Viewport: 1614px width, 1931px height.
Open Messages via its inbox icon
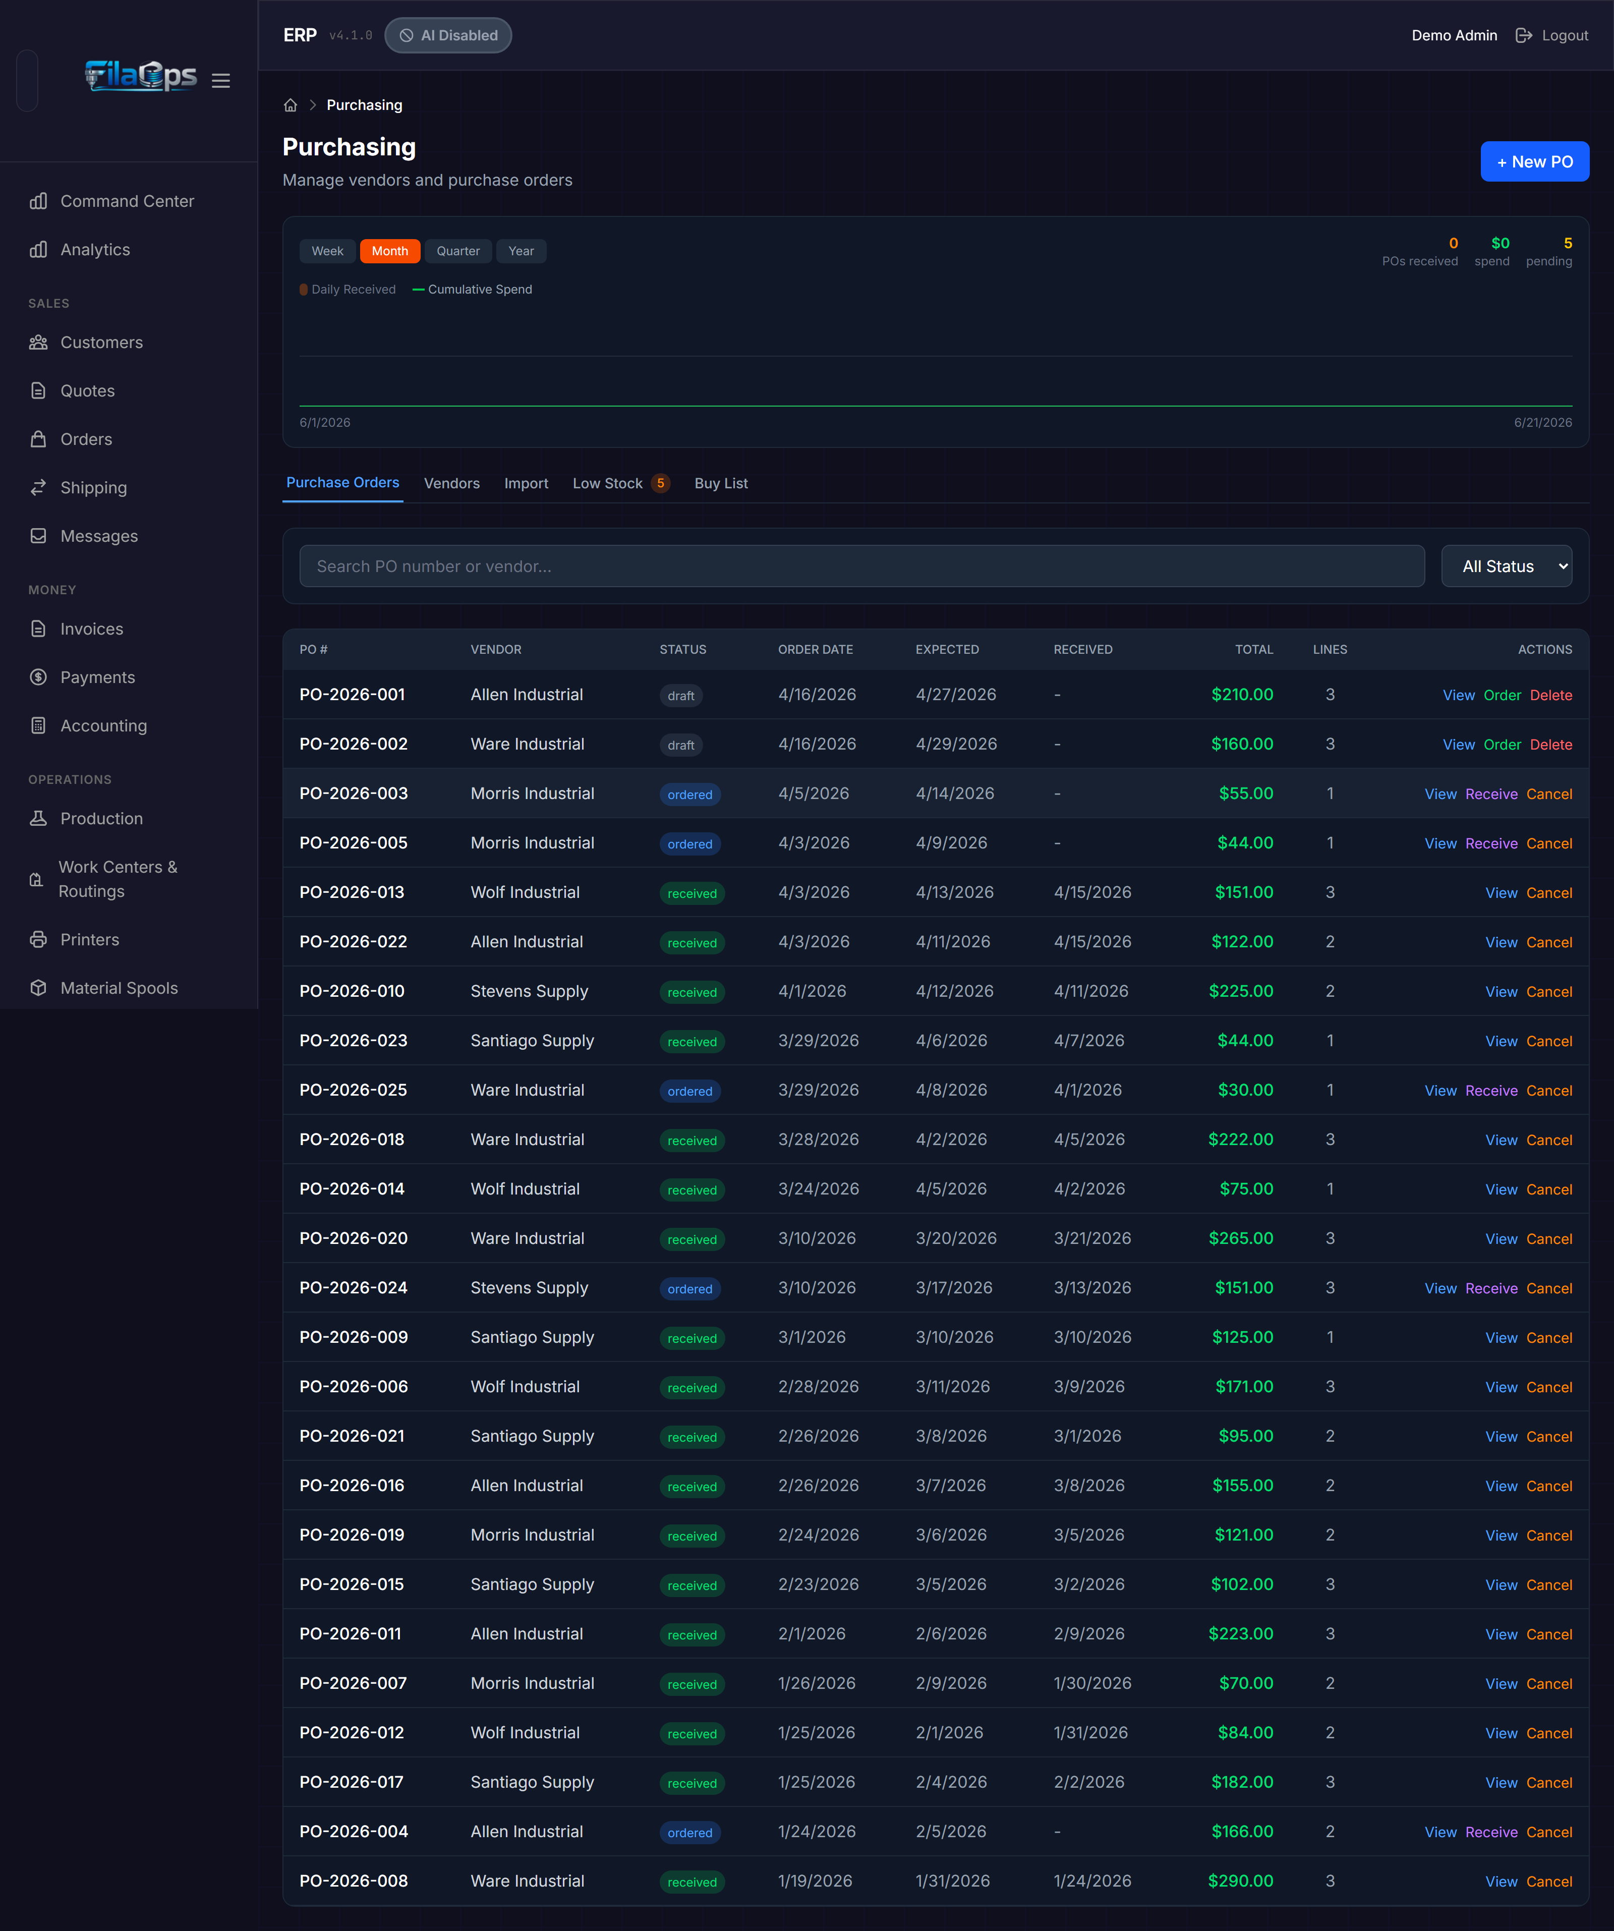point(38,536)
